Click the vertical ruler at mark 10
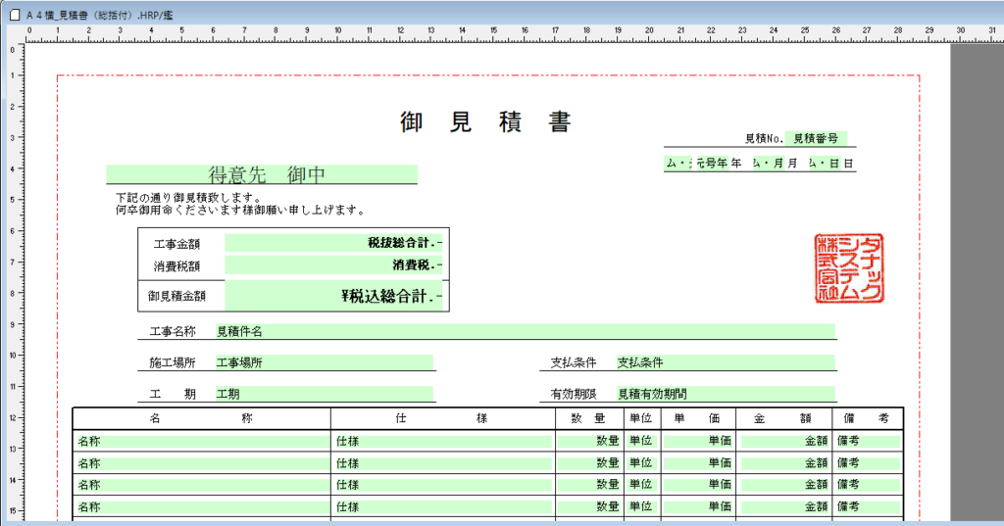Viewport: 1004px width, 526px height. coord(13,356)
